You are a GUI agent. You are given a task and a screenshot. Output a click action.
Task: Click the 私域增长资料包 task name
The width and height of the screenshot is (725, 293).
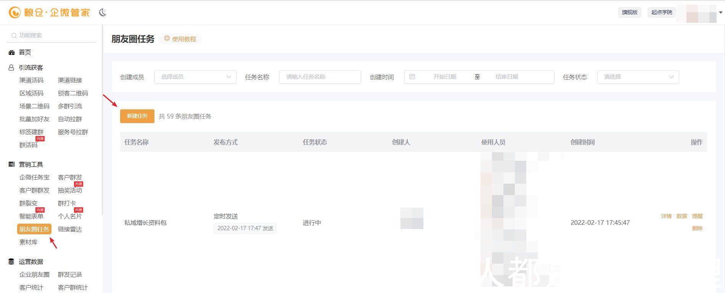click(145, 223)
